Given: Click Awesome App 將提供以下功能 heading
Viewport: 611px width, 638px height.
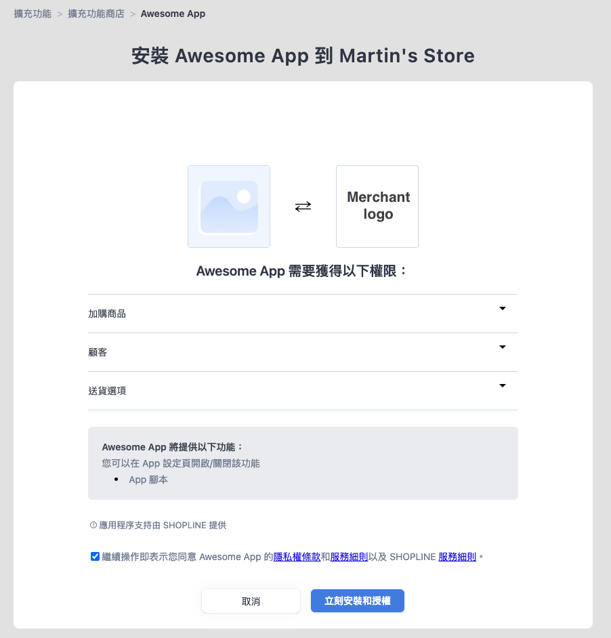Looking at the screenshot, I should [172, 447].
